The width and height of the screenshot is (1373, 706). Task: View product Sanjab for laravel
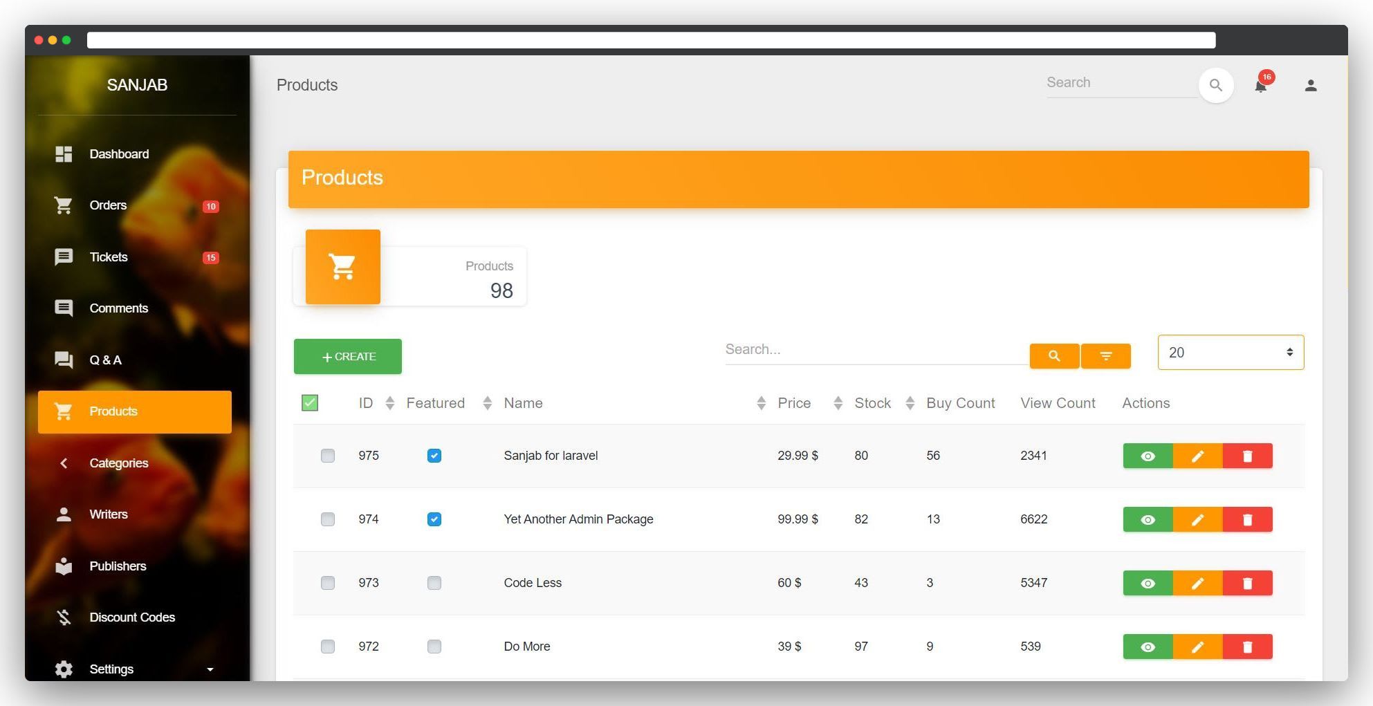(1148, 456)
